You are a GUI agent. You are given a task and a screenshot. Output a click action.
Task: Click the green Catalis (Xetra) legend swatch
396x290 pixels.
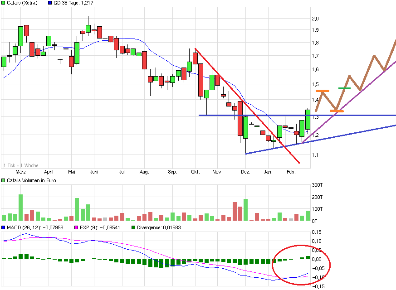click(4, 3)
